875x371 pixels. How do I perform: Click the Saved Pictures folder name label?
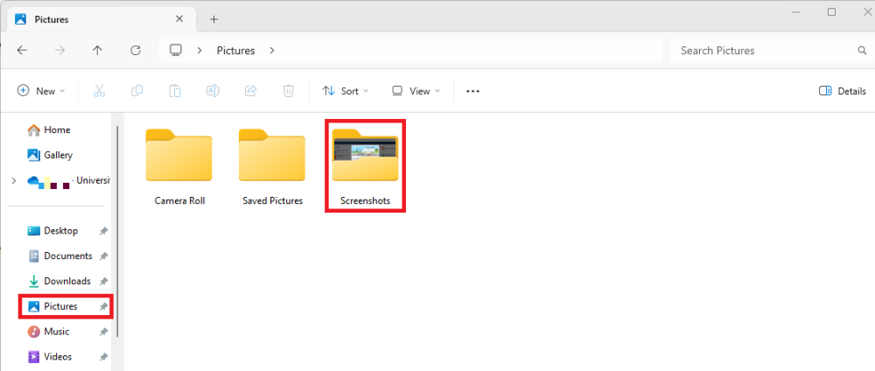point(272,201)
